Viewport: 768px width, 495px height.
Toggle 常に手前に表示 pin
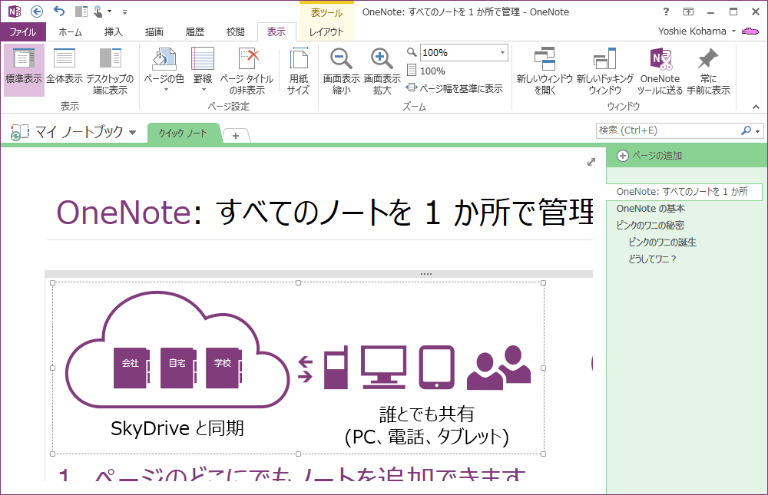[x=708, y=70]
